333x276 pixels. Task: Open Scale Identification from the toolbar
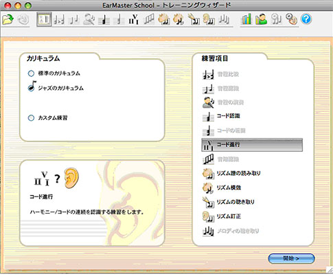point(149,19)
